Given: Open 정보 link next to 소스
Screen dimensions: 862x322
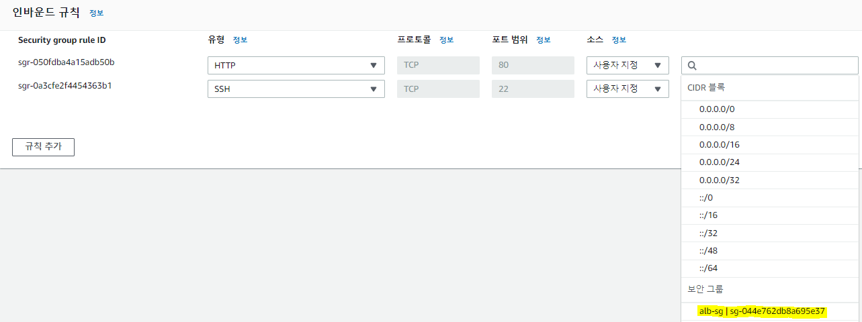Looking at the screenshot, I should pos(619,40).
